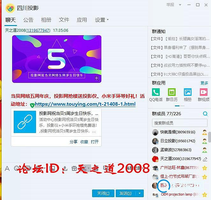Click the sender QQ number 1319677947 link
Screen dimensions: 211x200
coord(38,30)
